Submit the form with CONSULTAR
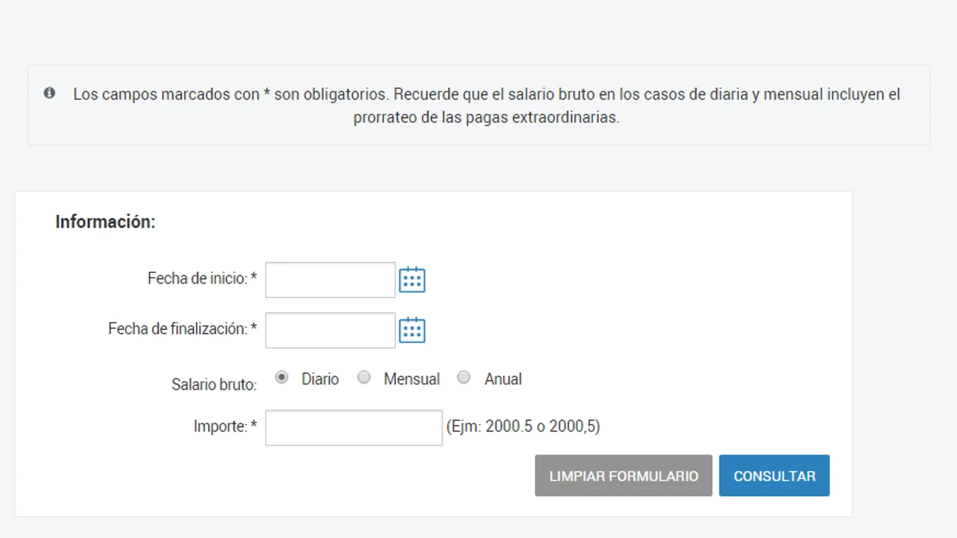Viewport: 957px width, 538px height. pyautogui.click(x=774, y=476)
